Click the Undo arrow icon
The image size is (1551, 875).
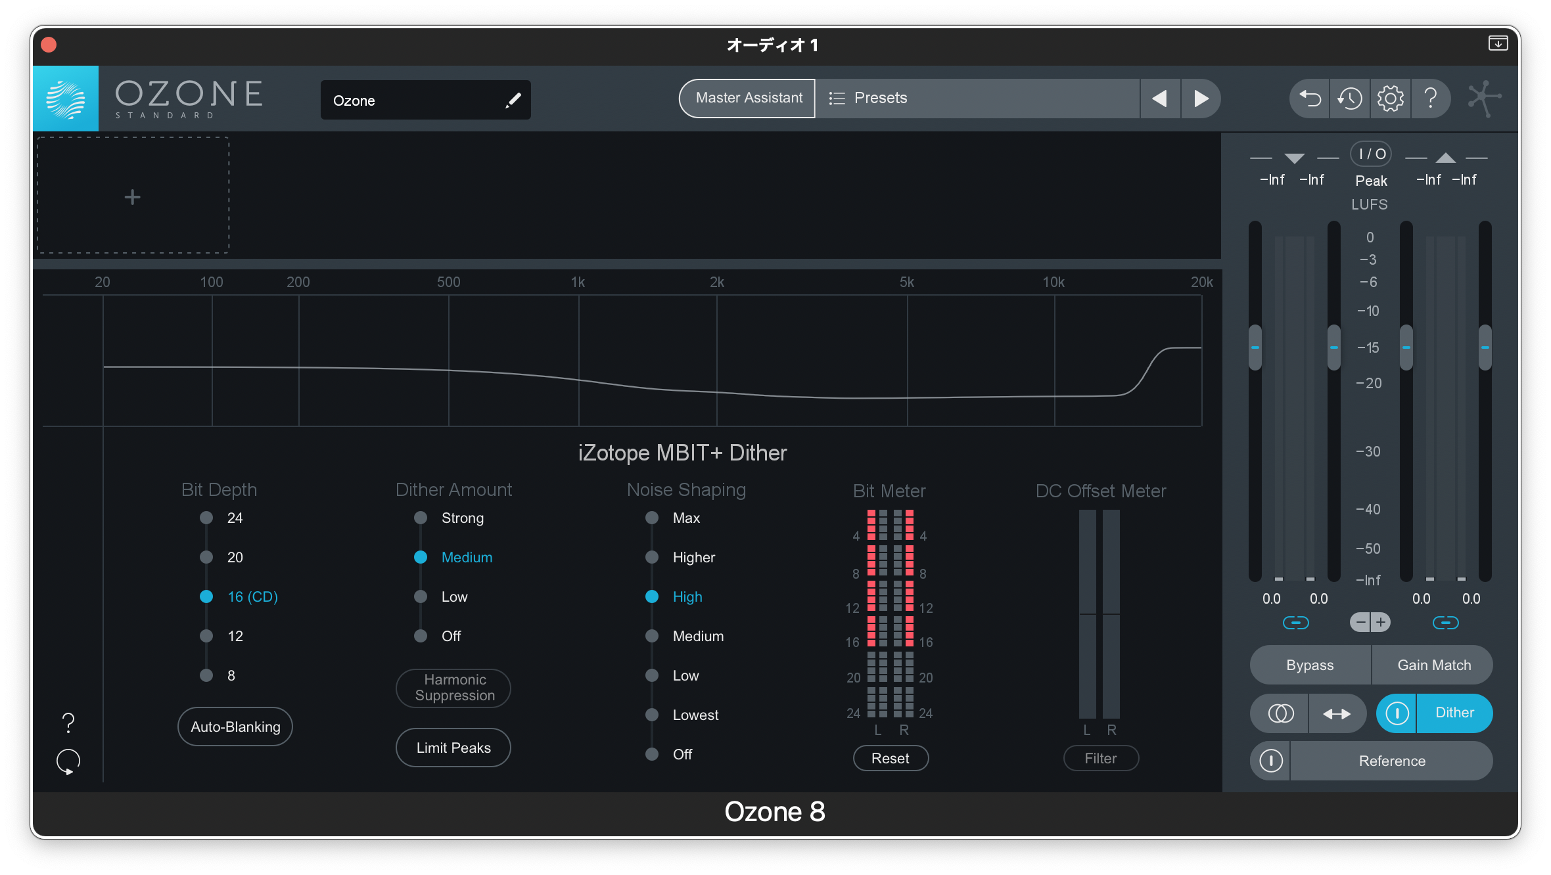point(1310,99)
